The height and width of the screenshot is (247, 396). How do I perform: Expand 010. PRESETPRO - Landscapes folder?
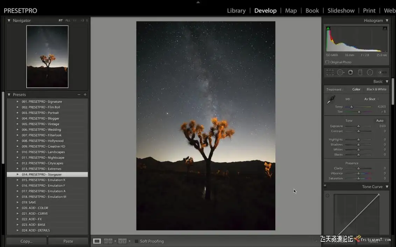[17, 152]
